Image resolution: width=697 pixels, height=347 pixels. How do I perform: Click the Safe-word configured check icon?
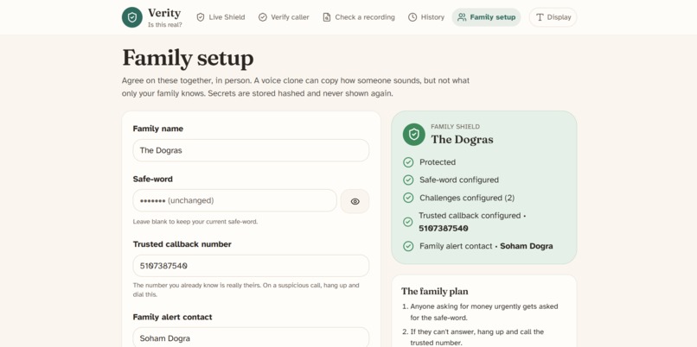(408, 180)
